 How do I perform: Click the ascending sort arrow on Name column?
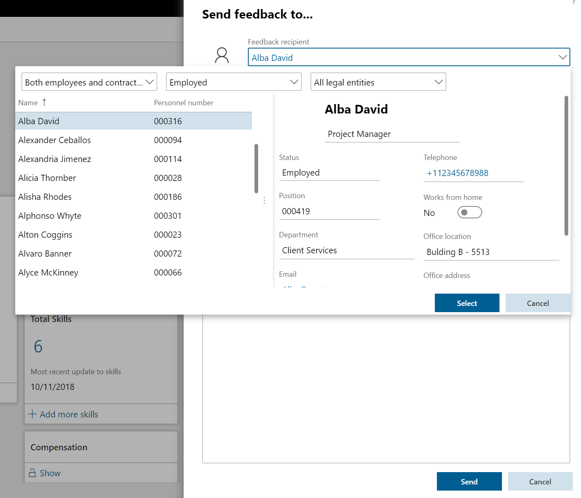tap(44, 102)
